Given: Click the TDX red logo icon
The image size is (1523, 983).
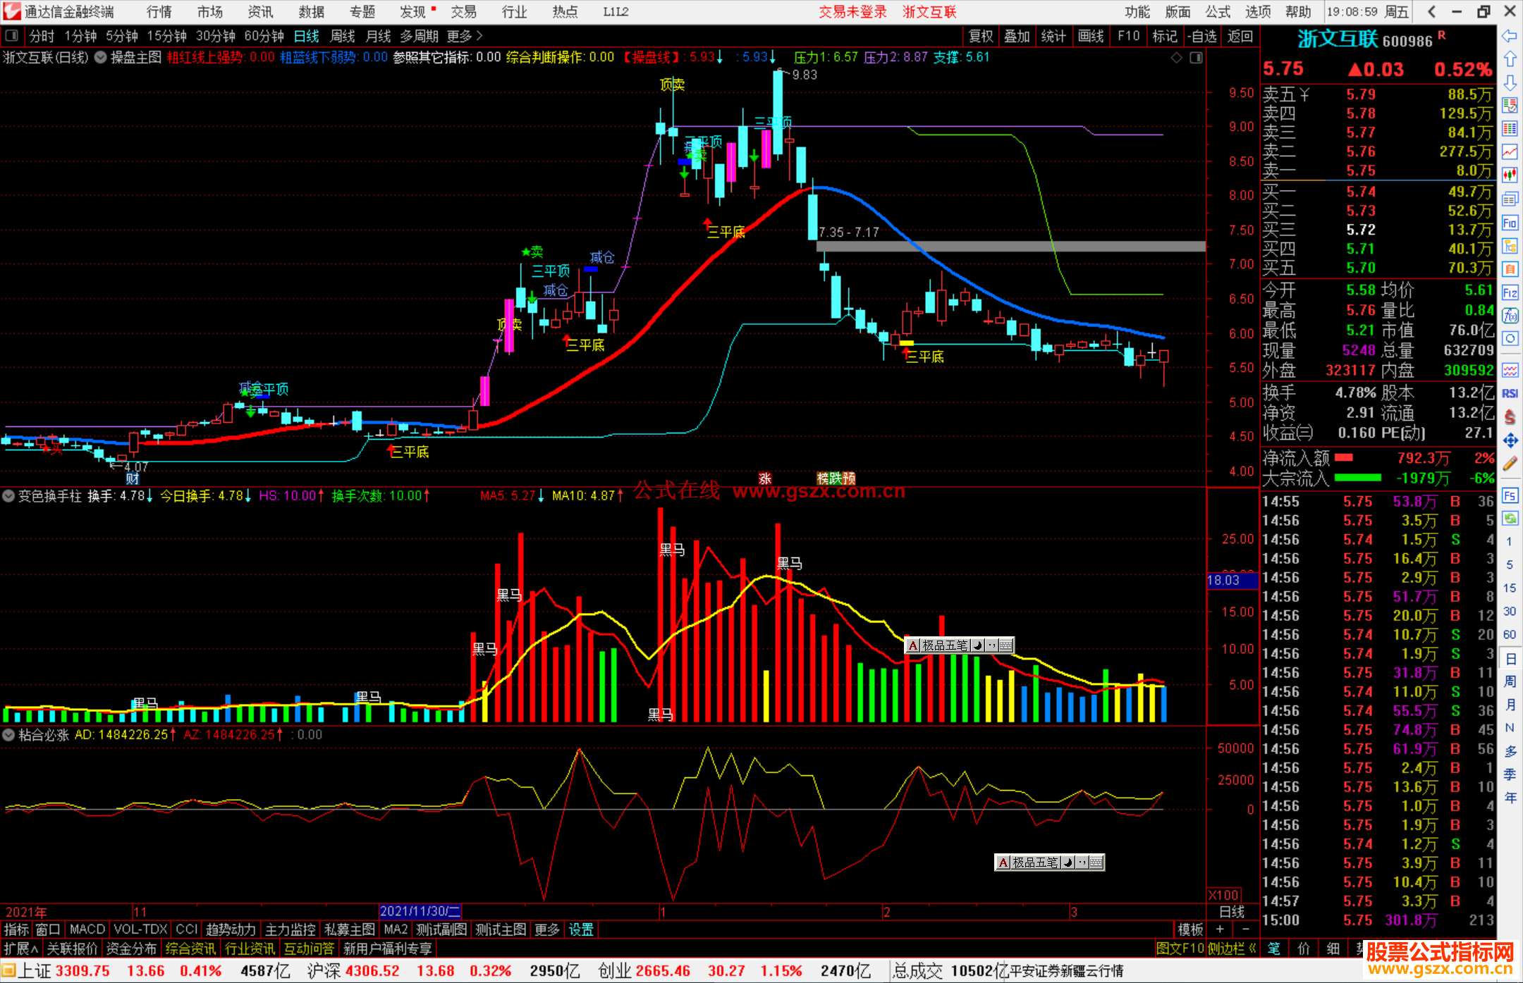Looking at the screenshot, I should [x=11, y=11].
